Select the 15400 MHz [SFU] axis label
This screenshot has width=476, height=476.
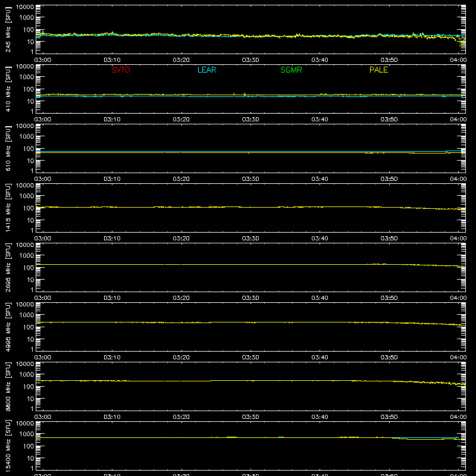click(8, 446)
